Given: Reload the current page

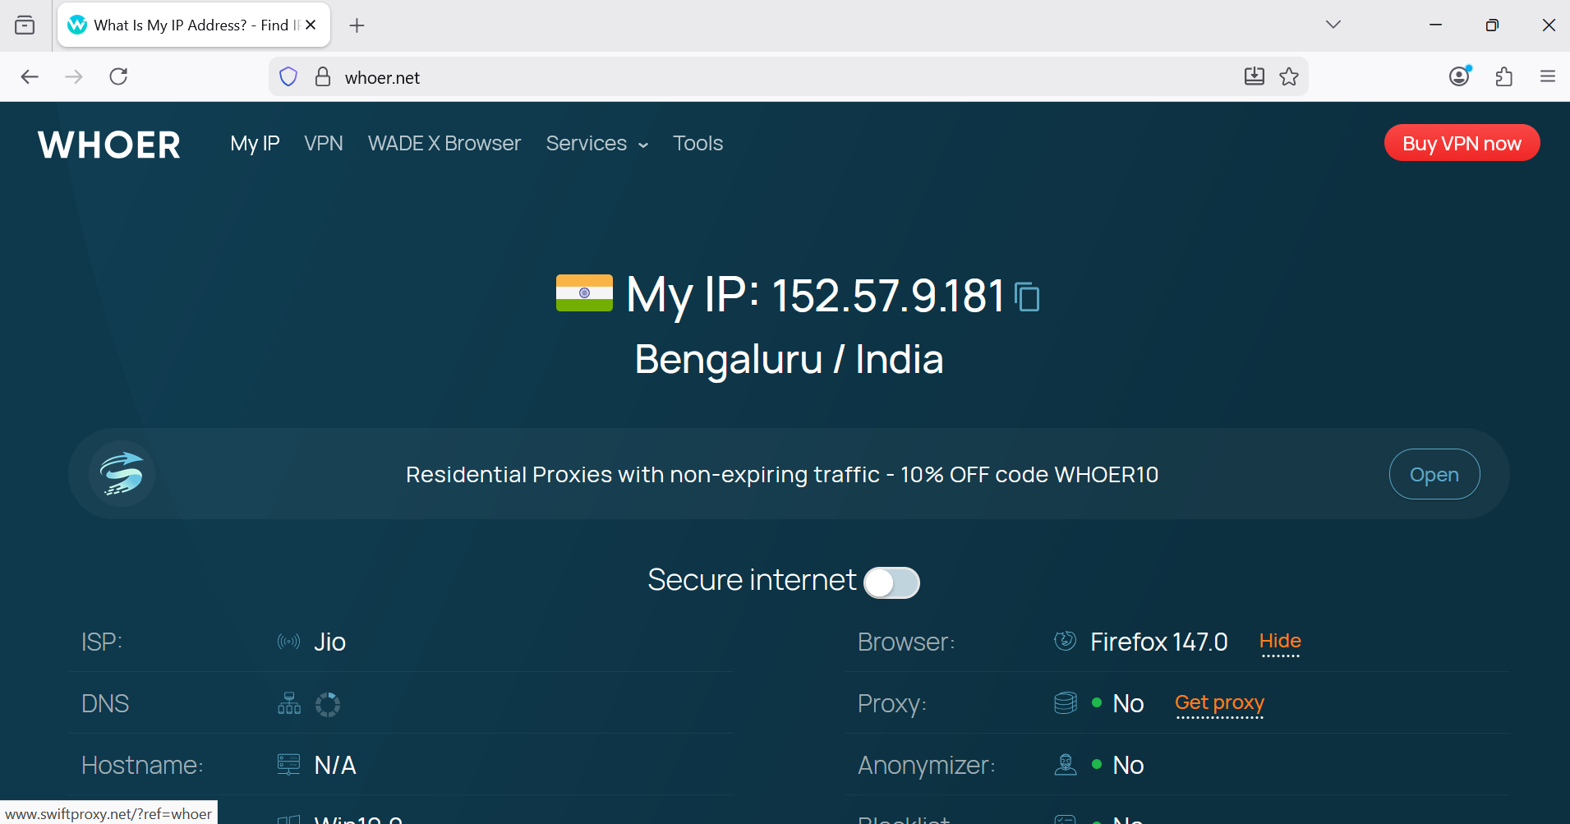Looking at the screenshot, I should point(118,77).
